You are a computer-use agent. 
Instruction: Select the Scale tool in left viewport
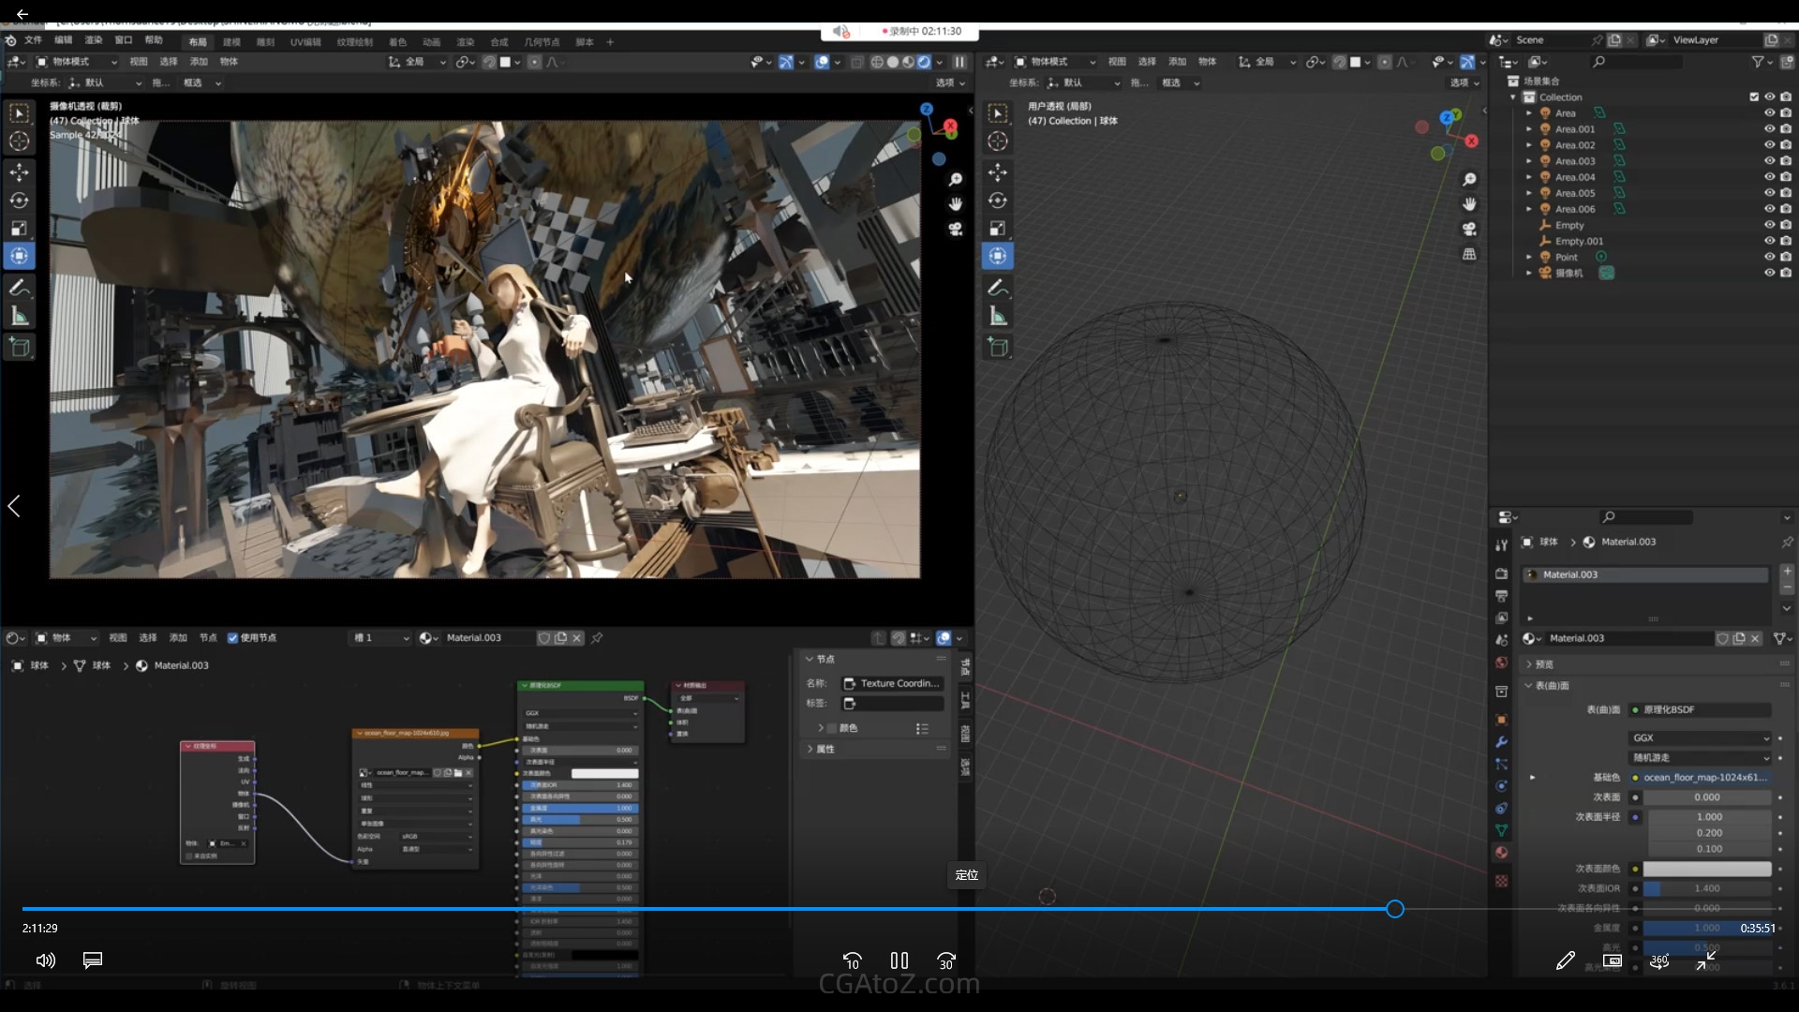tap(19, 229)
